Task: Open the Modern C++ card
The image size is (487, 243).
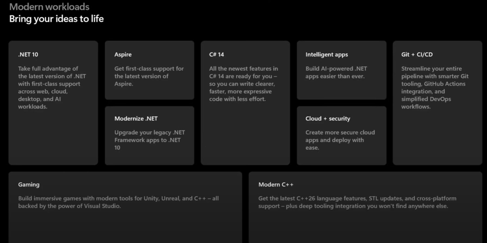Action: [x=365, y=207]
